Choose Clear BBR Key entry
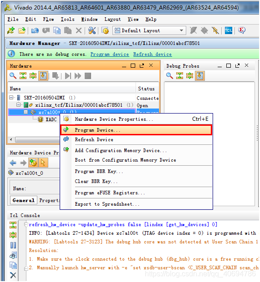 (x=136, y=181)
